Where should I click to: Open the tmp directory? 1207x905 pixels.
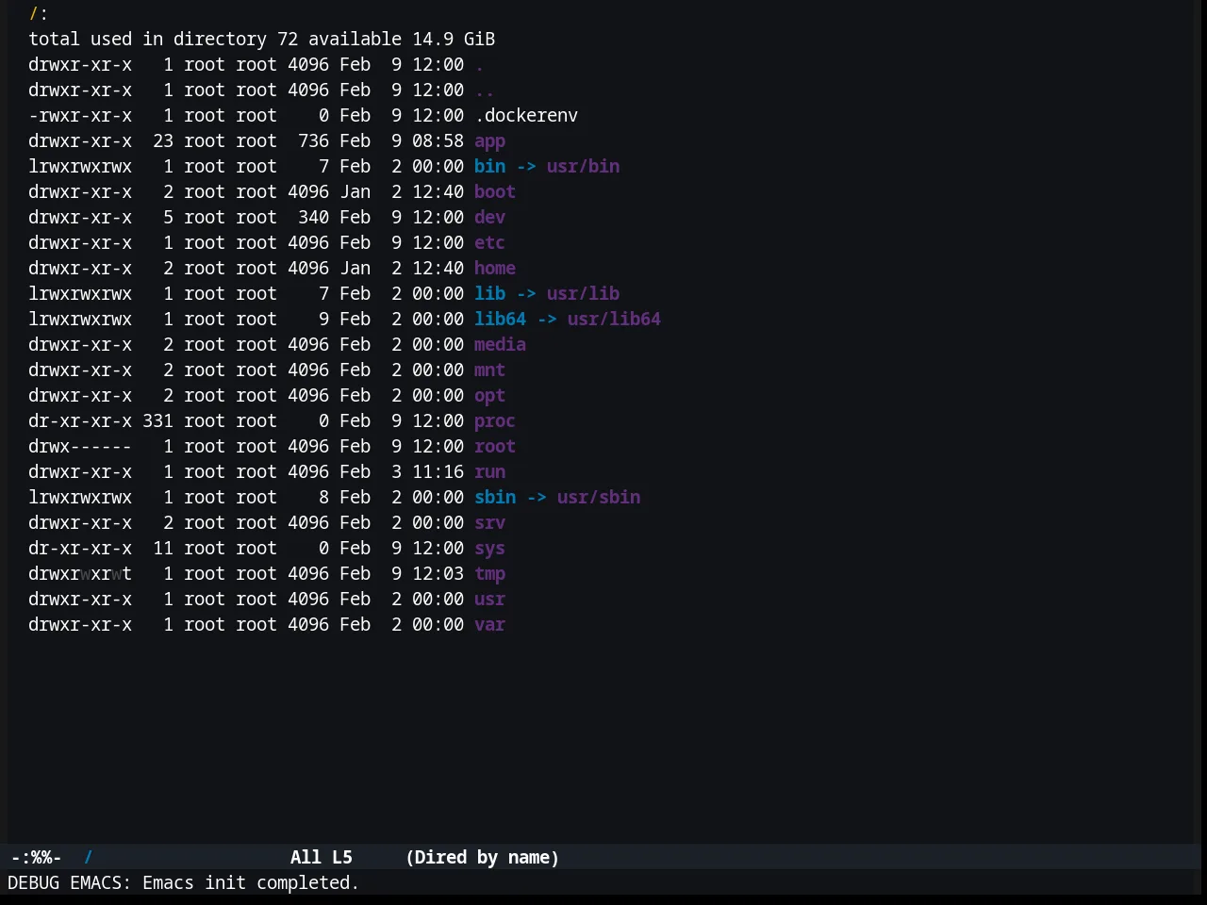[x=489, y=573]
